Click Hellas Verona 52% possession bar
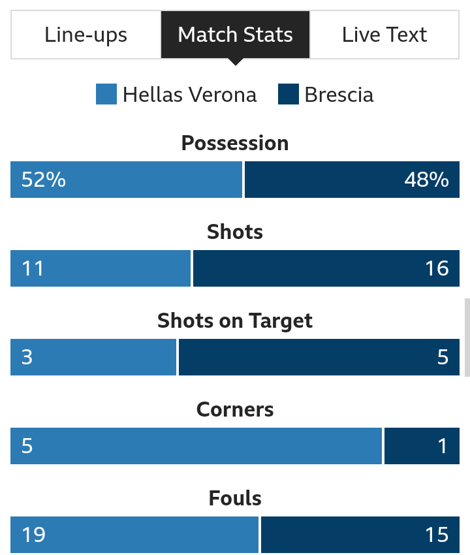The height and width of the screenshot is (555, 470). 127,180
